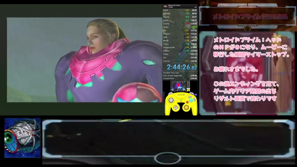Click the small boss fight preview thumbnail
This screenshot has height=167, width=297.
pos(178,86)
